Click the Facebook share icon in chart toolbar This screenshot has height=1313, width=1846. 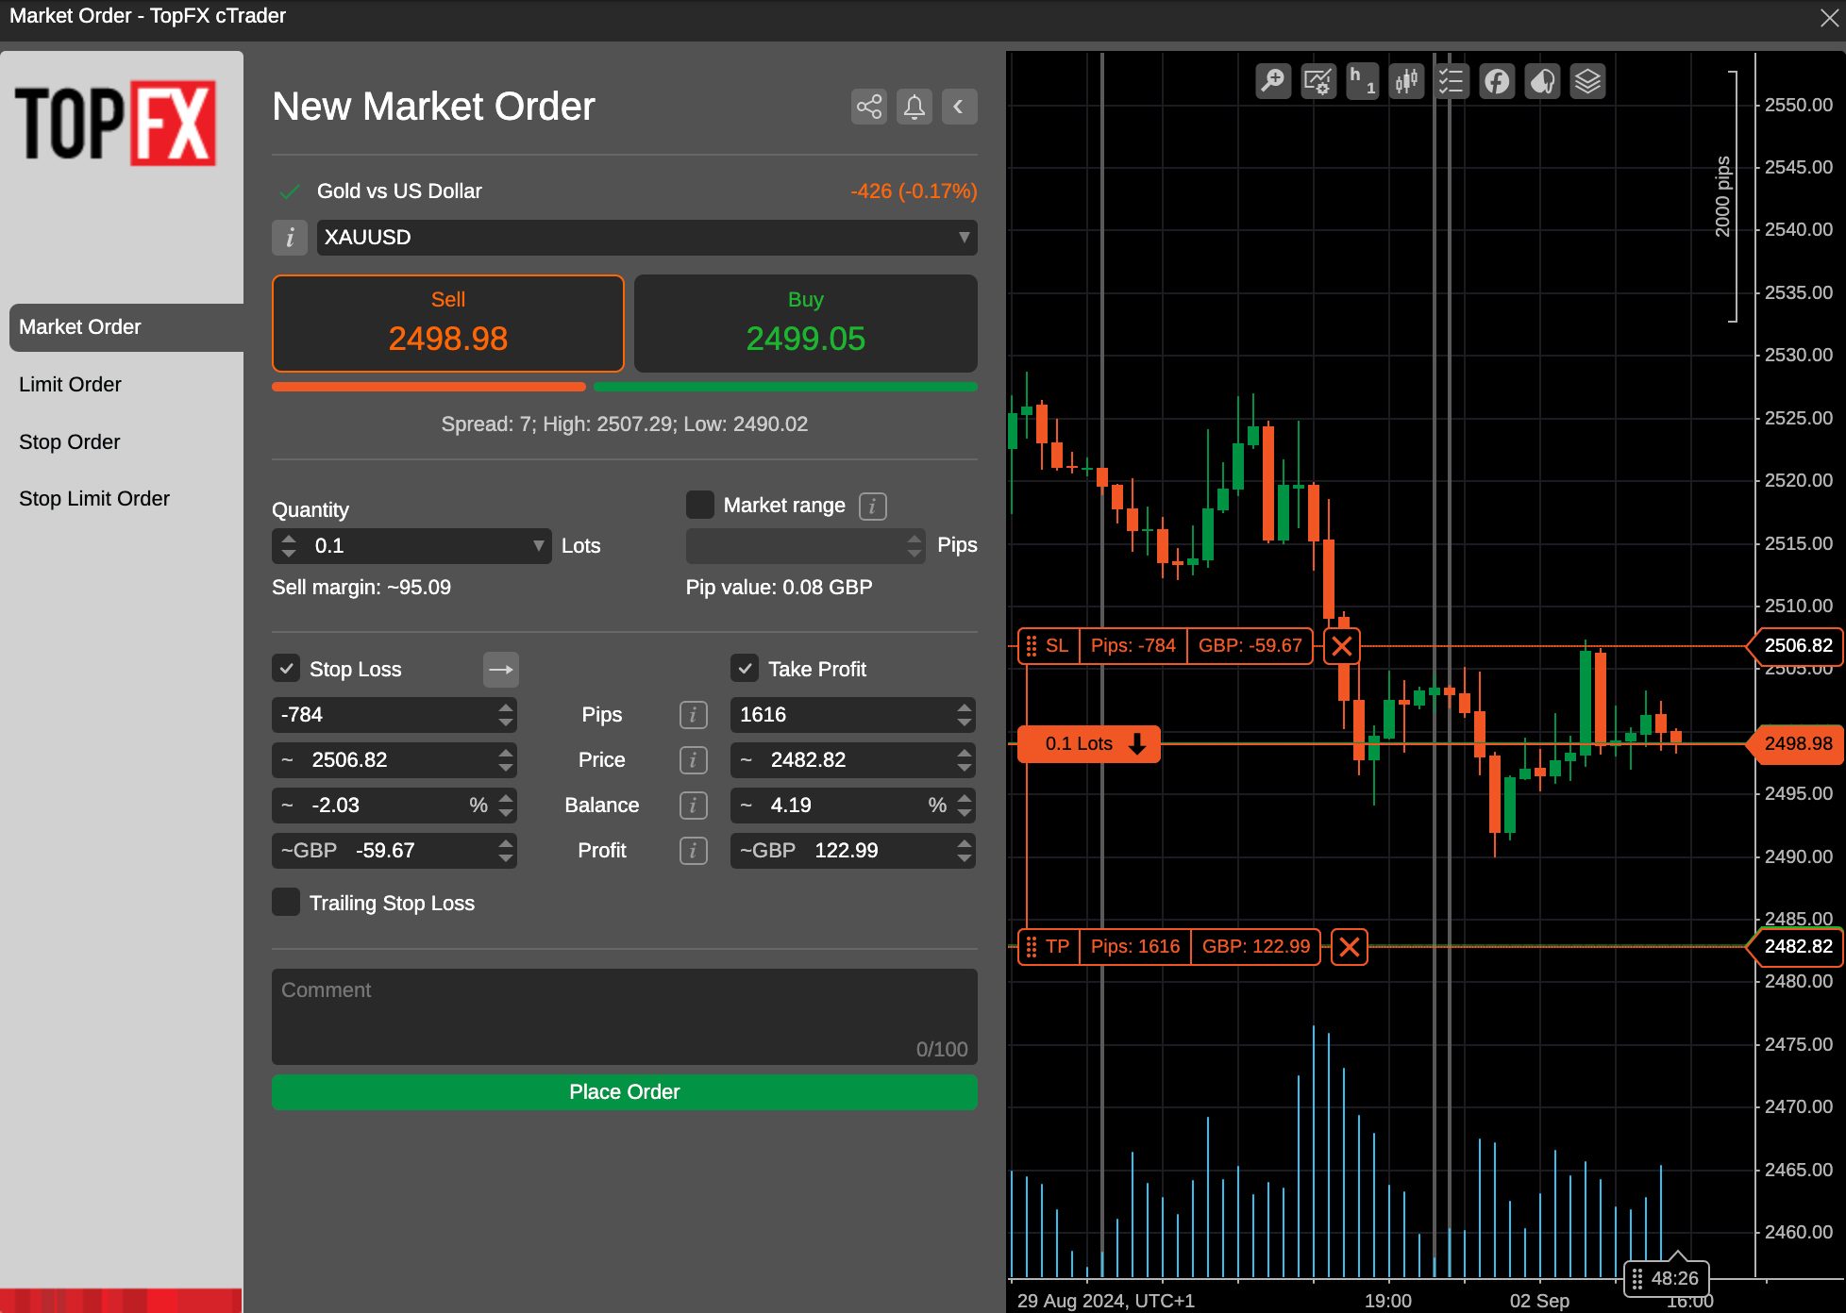[1497, 81]
